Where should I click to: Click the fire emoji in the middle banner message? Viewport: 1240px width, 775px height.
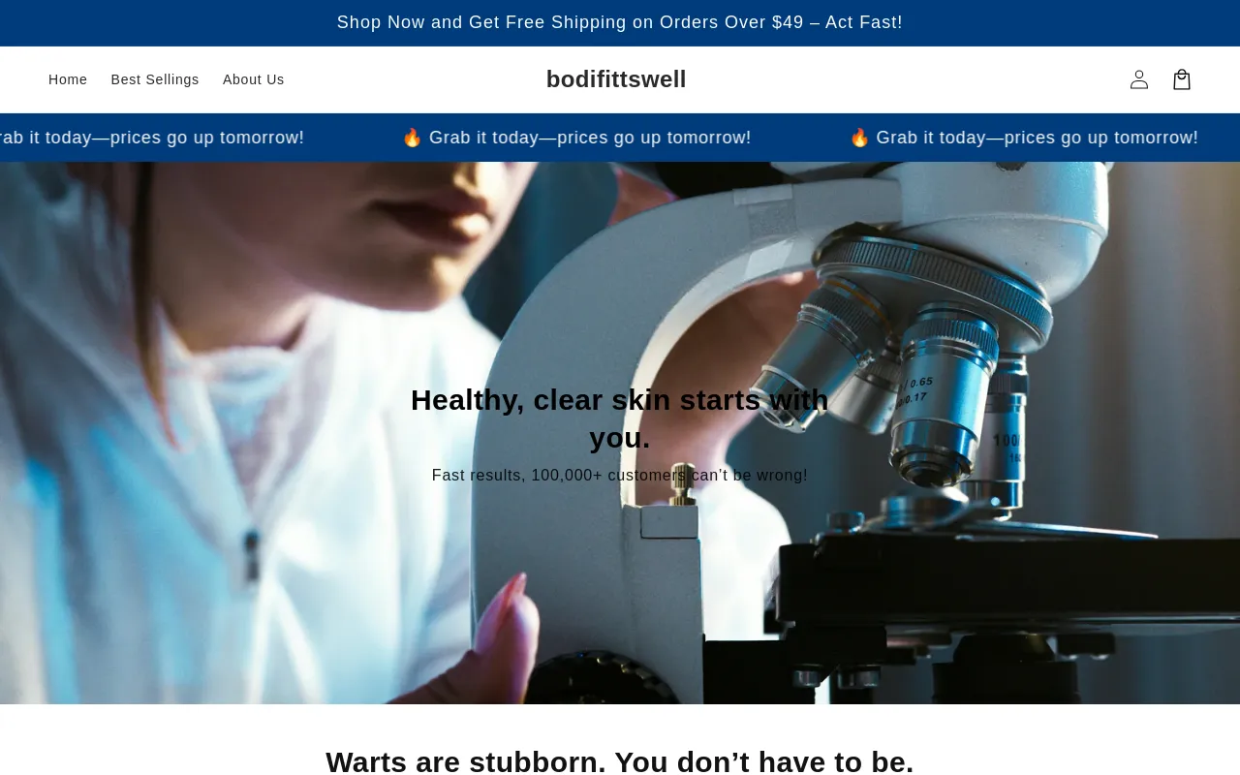(x=412, y=138)
